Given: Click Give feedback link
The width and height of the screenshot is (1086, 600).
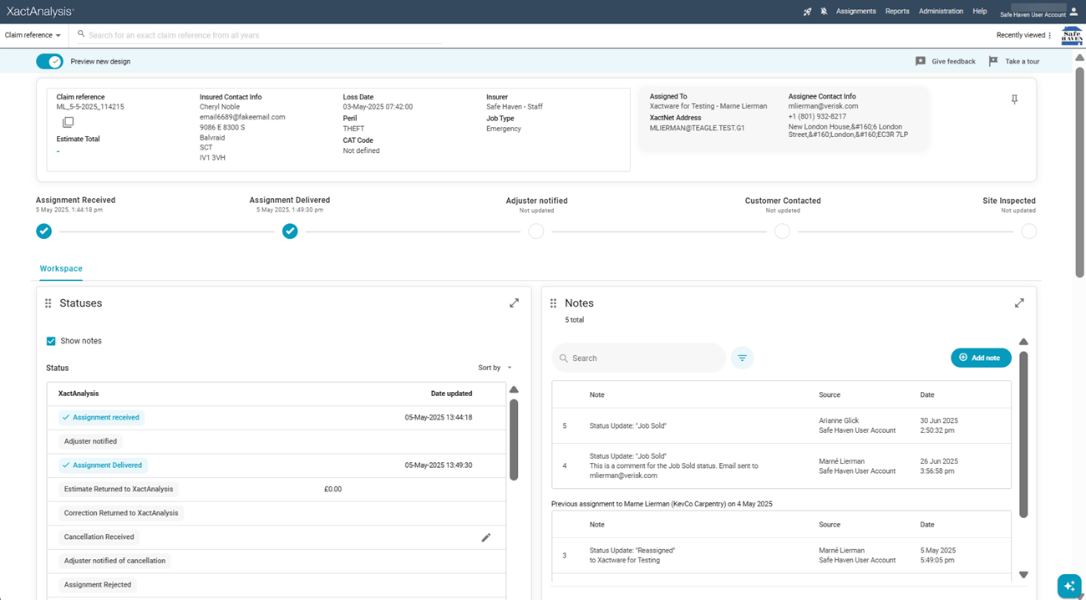Looking at the screenshot, I should click(x=946, y=61).
